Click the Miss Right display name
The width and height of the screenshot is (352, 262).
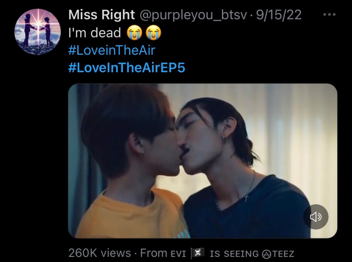pyautogui.click(x=101, y=15)
